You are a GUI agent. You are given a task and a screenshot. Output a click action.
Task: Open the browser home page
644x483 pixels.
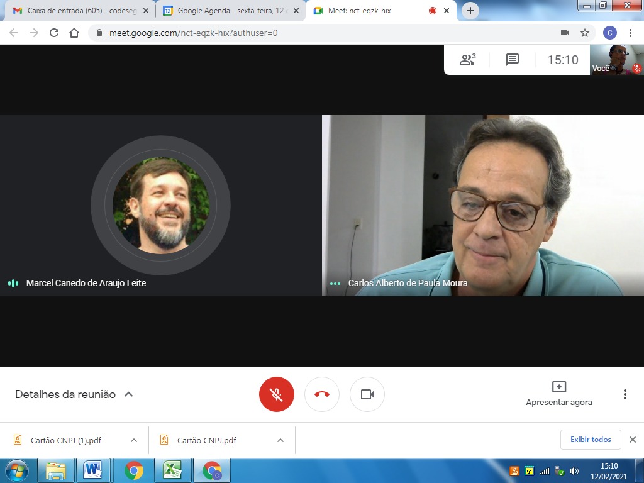pyautogui.click(x=74, y=33)
